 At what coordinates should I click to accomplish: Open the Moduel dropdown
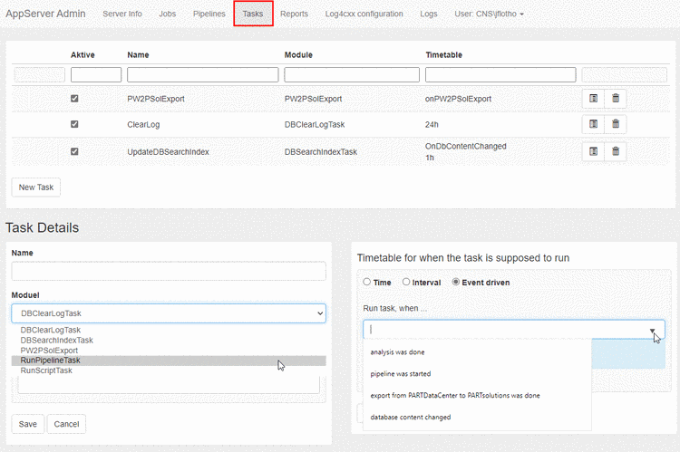coord(169,313)
